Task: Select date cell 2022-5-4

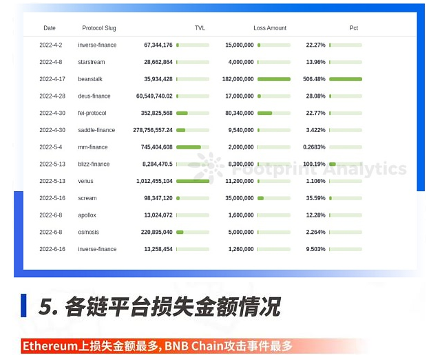Action: [x=51, y=147]
